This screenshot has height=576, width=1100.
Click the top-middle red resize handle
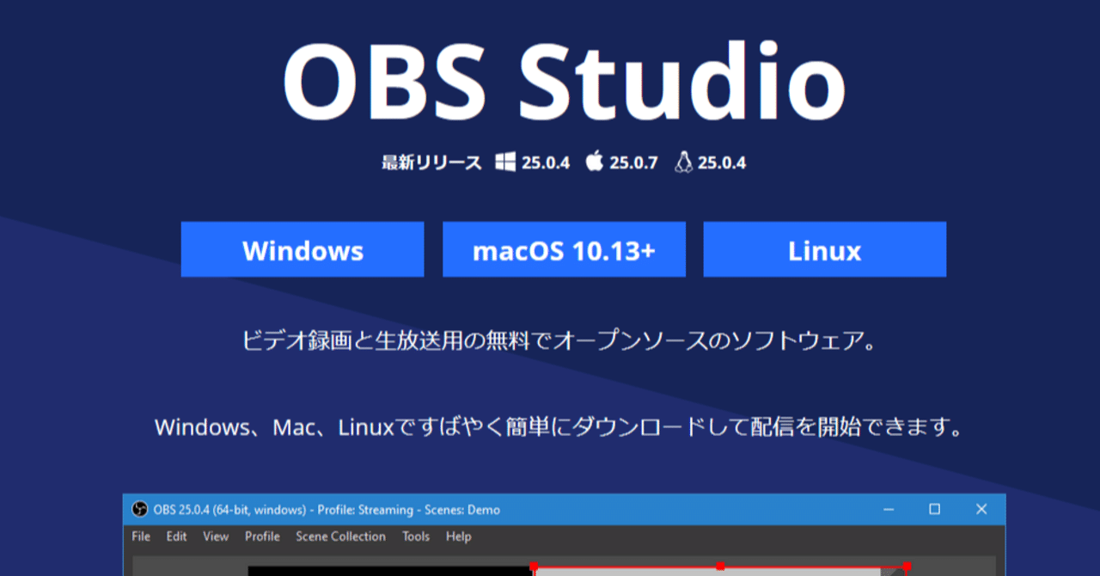click(720, 567)
